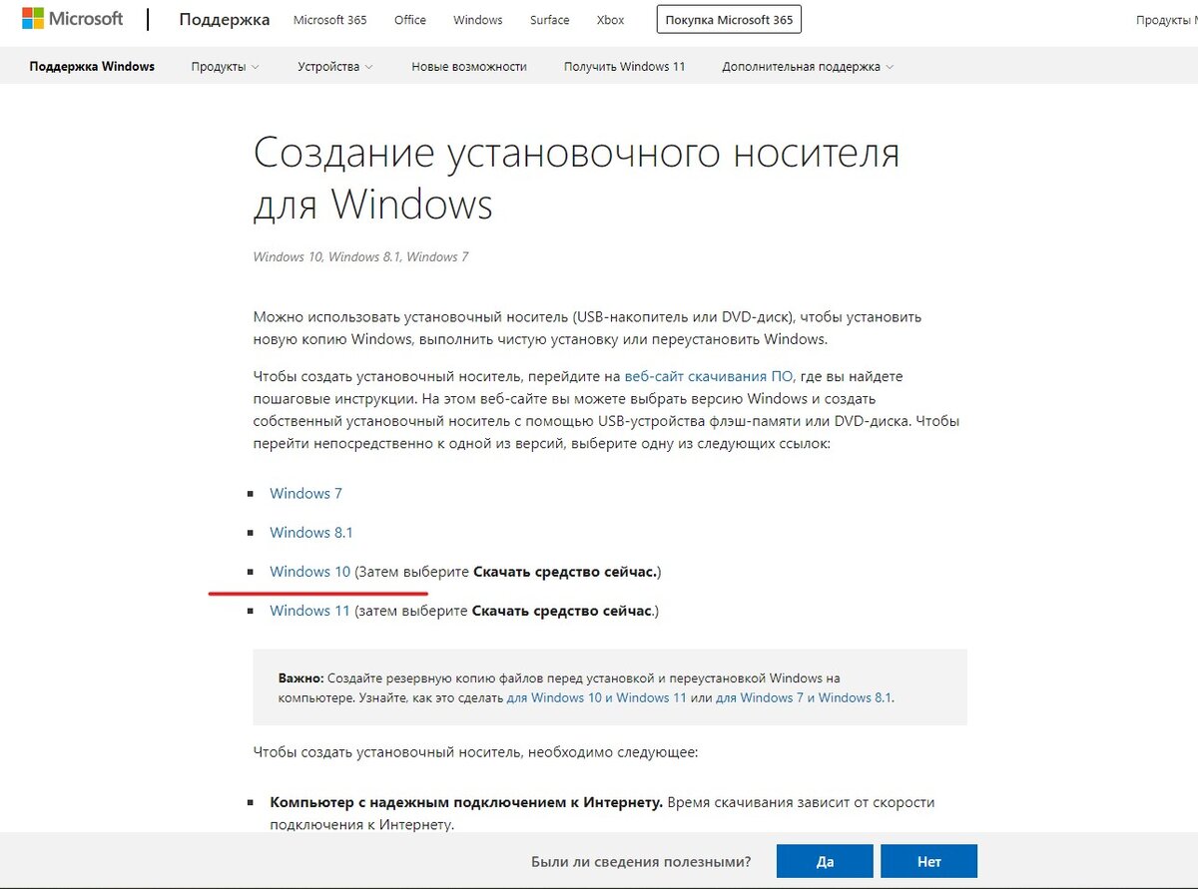Click the page heading Создание установочного носителя
Viewport: 1198px width, 889px height.
pyautogui.click(x=576, y=179)
